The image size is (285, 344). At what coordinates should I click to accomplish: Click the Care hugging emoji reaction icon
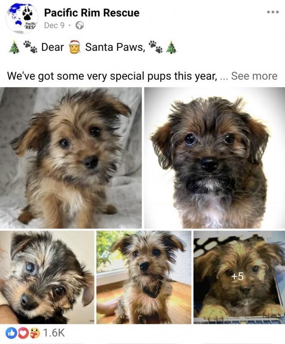point(34,333)
